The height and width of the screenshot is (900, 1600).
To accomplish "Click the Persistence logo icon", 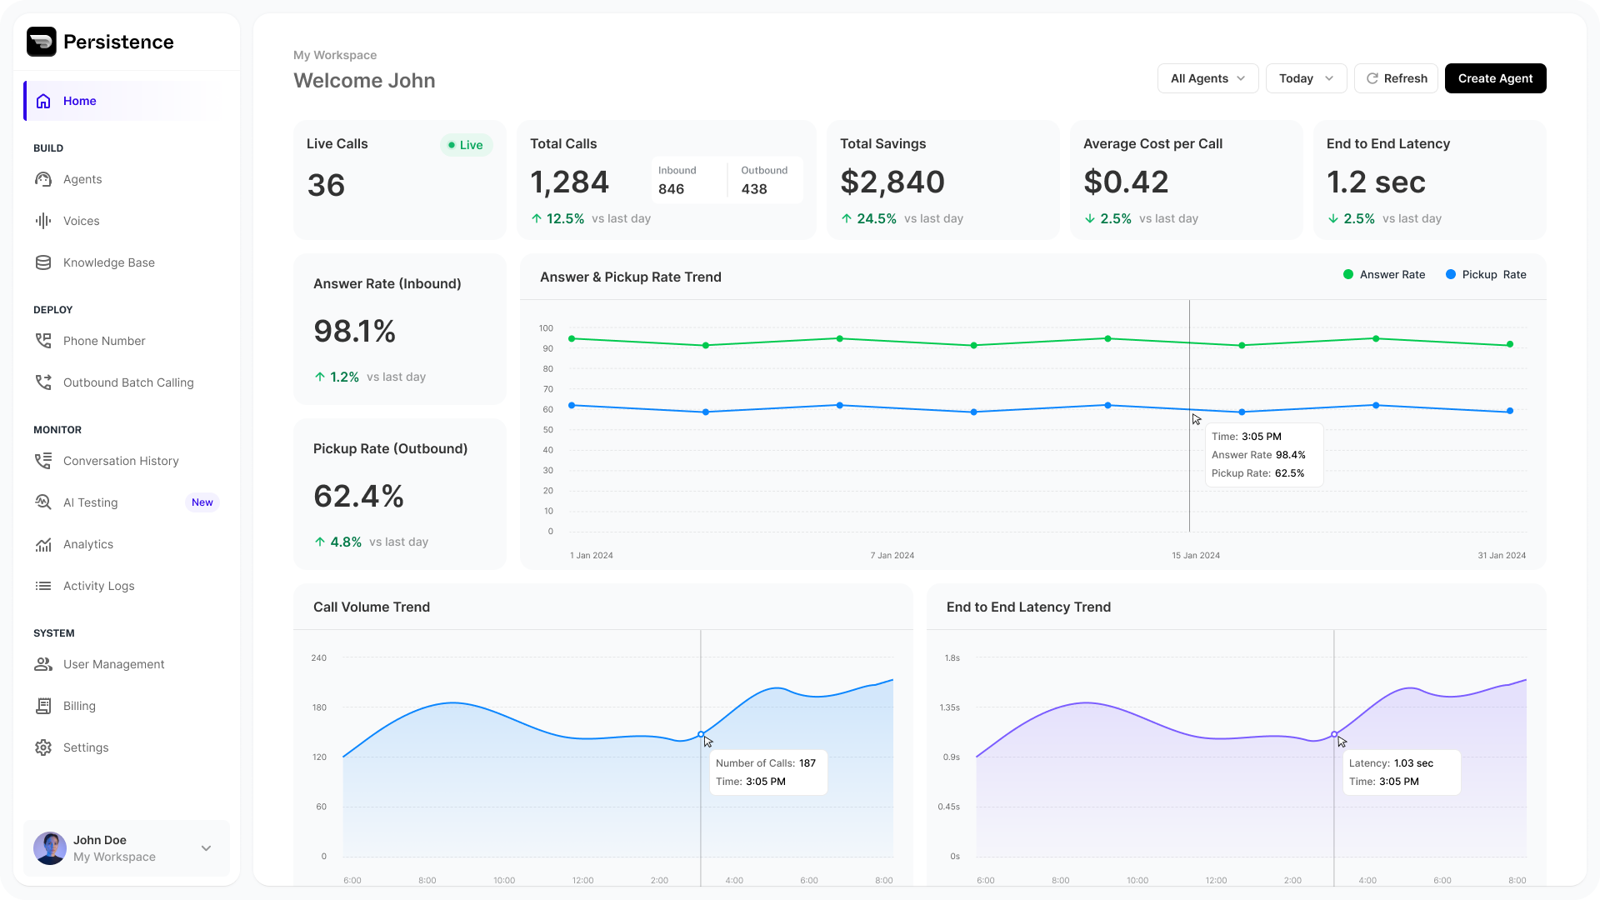I will 41,42.
